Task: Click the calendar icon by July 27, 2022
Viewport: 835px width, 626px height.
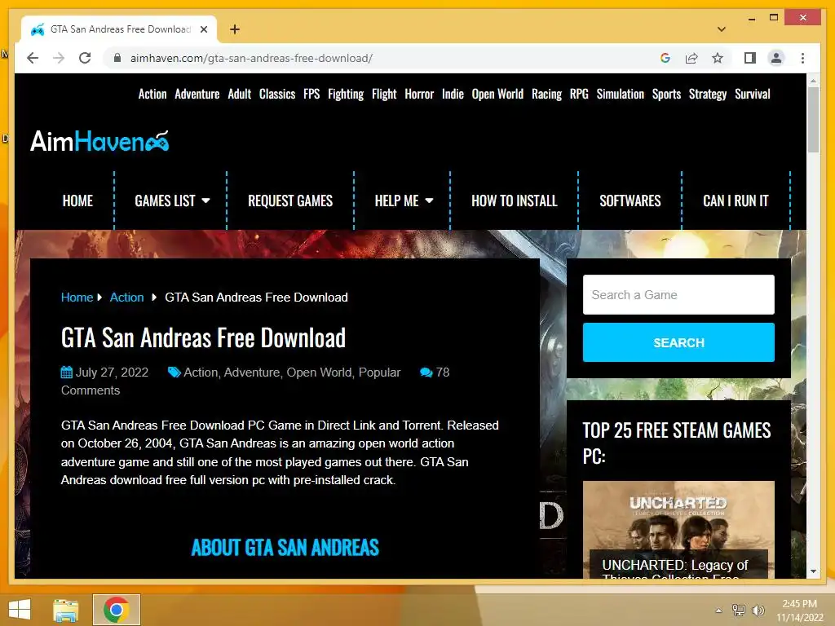Action: tap(67, 372)
